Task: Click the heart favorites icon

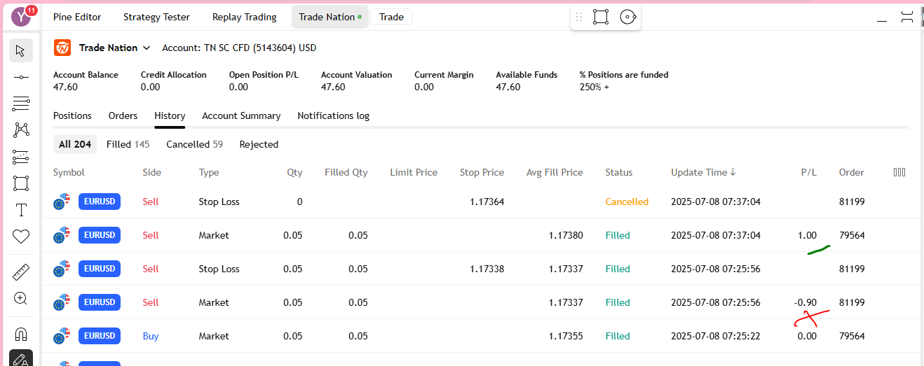Action: coord(20,237)
